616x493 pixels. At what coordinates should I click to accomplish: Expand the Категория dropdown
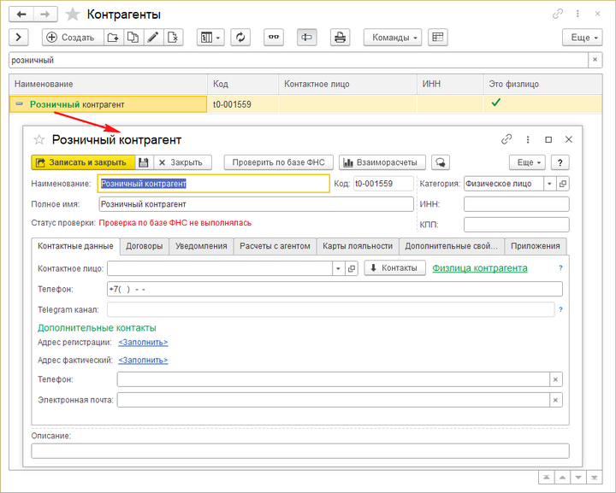[x=548, y=184]
